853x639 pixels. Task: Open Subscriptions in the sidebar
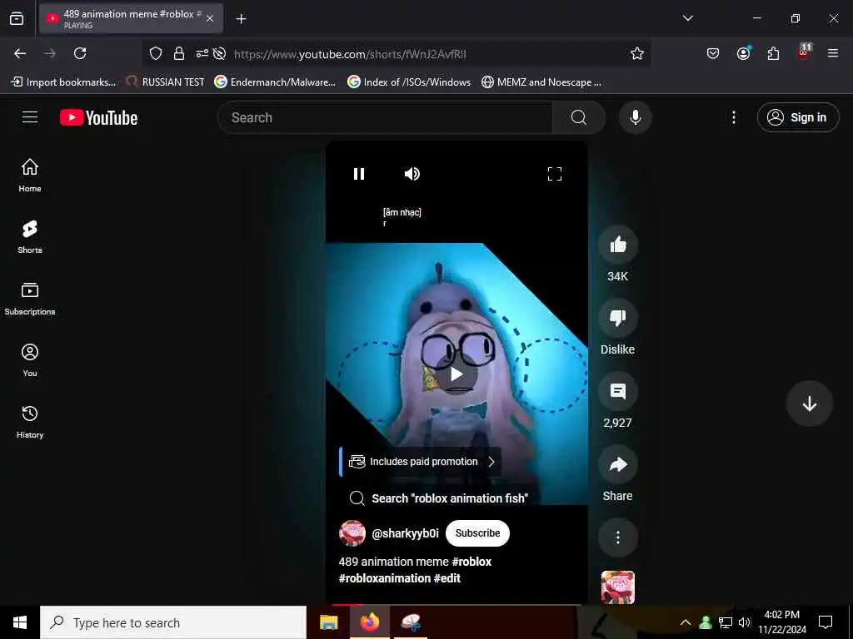30,299
